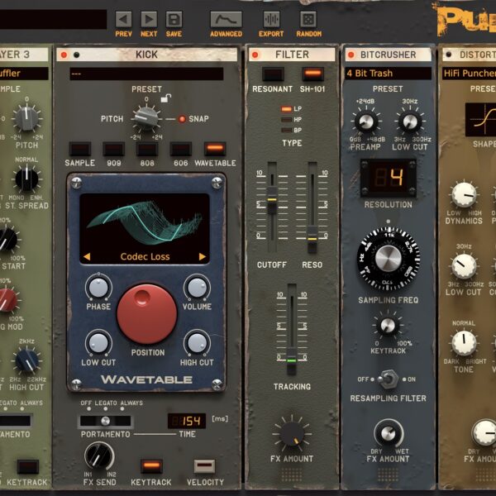Switch kick source to 909
Screen dimensions: 496x496
(113, 149)
